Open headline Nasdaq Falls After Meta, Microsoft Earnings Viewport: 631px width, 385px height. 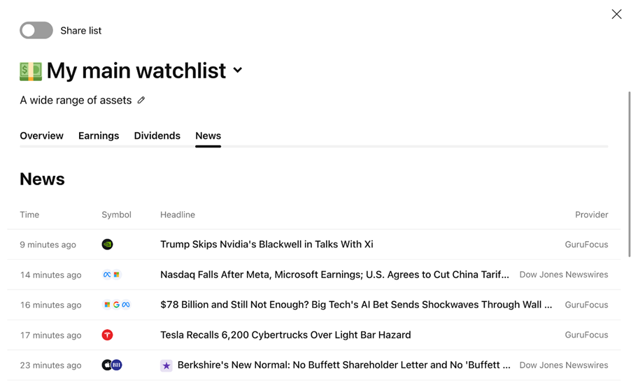(334, 275)
